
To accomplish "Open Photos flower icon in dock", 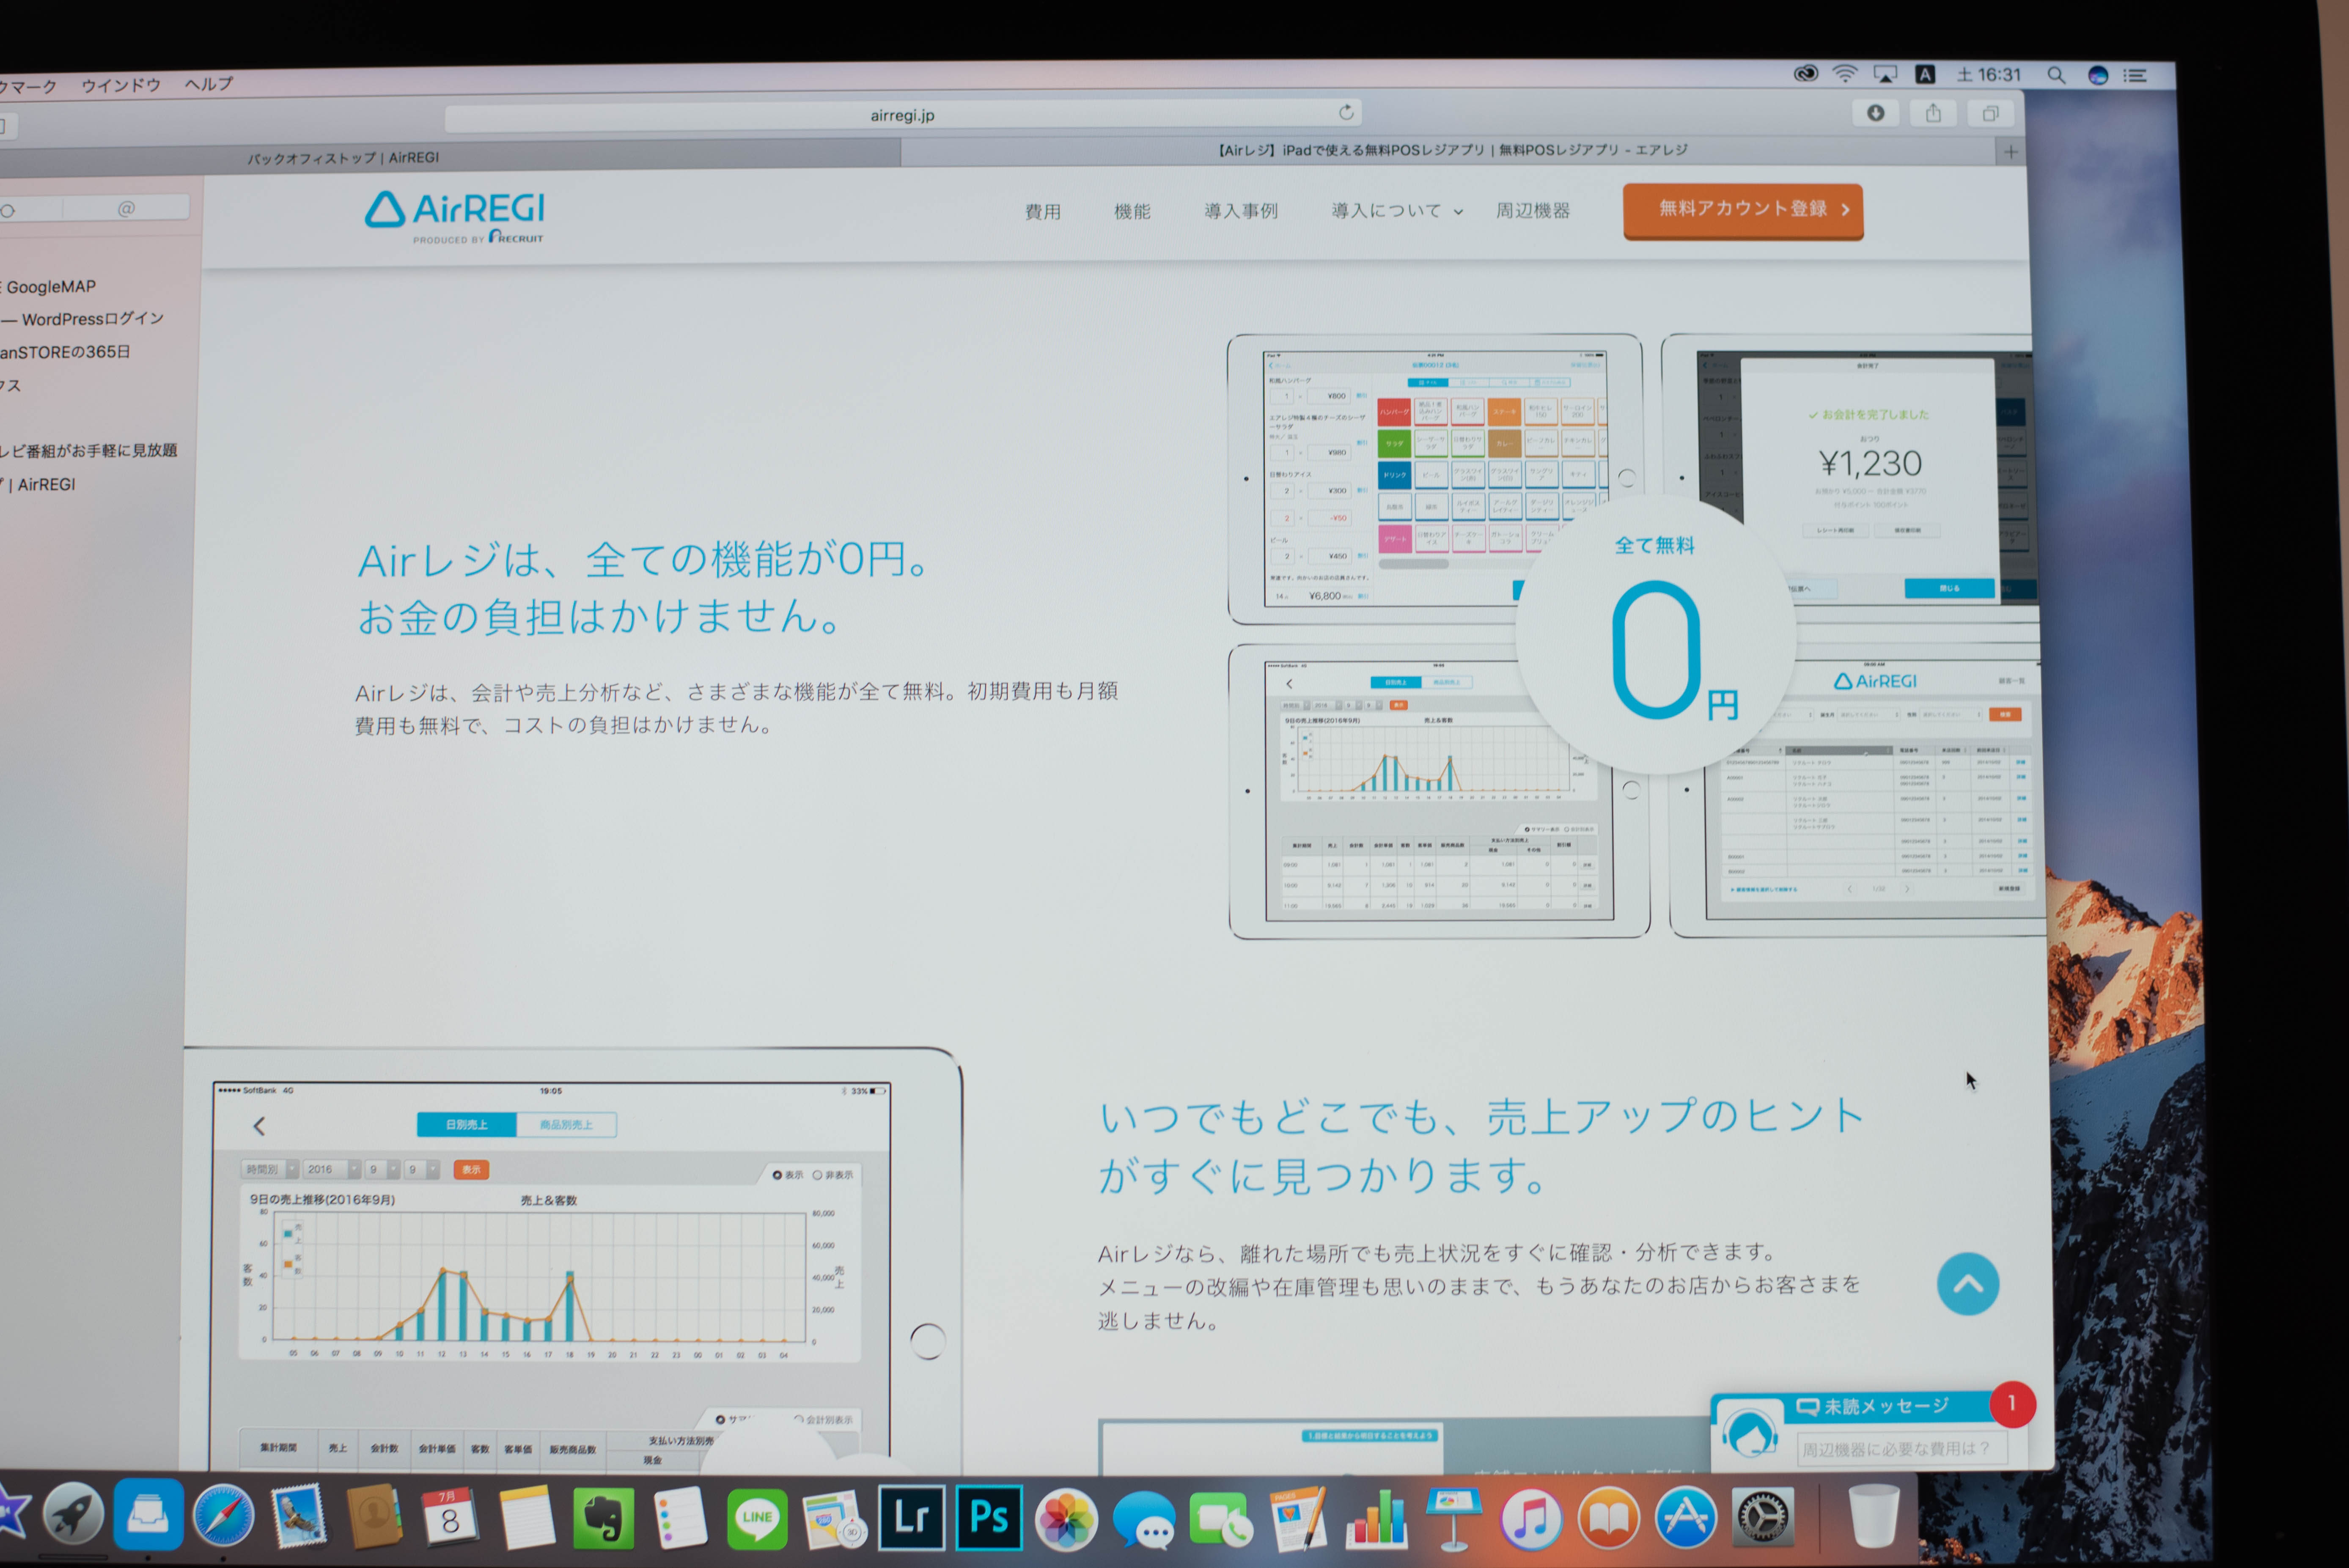I will tap(1066, 1518).
